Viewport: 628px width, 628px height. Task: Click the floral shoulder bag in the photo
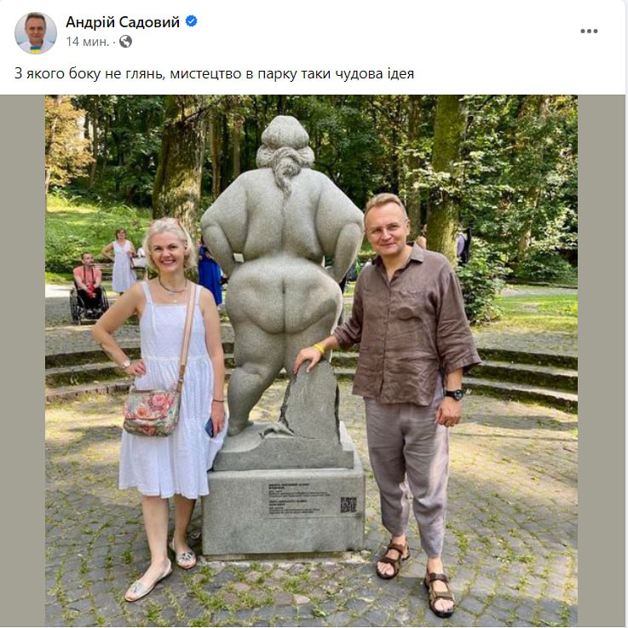click(151, 413)
